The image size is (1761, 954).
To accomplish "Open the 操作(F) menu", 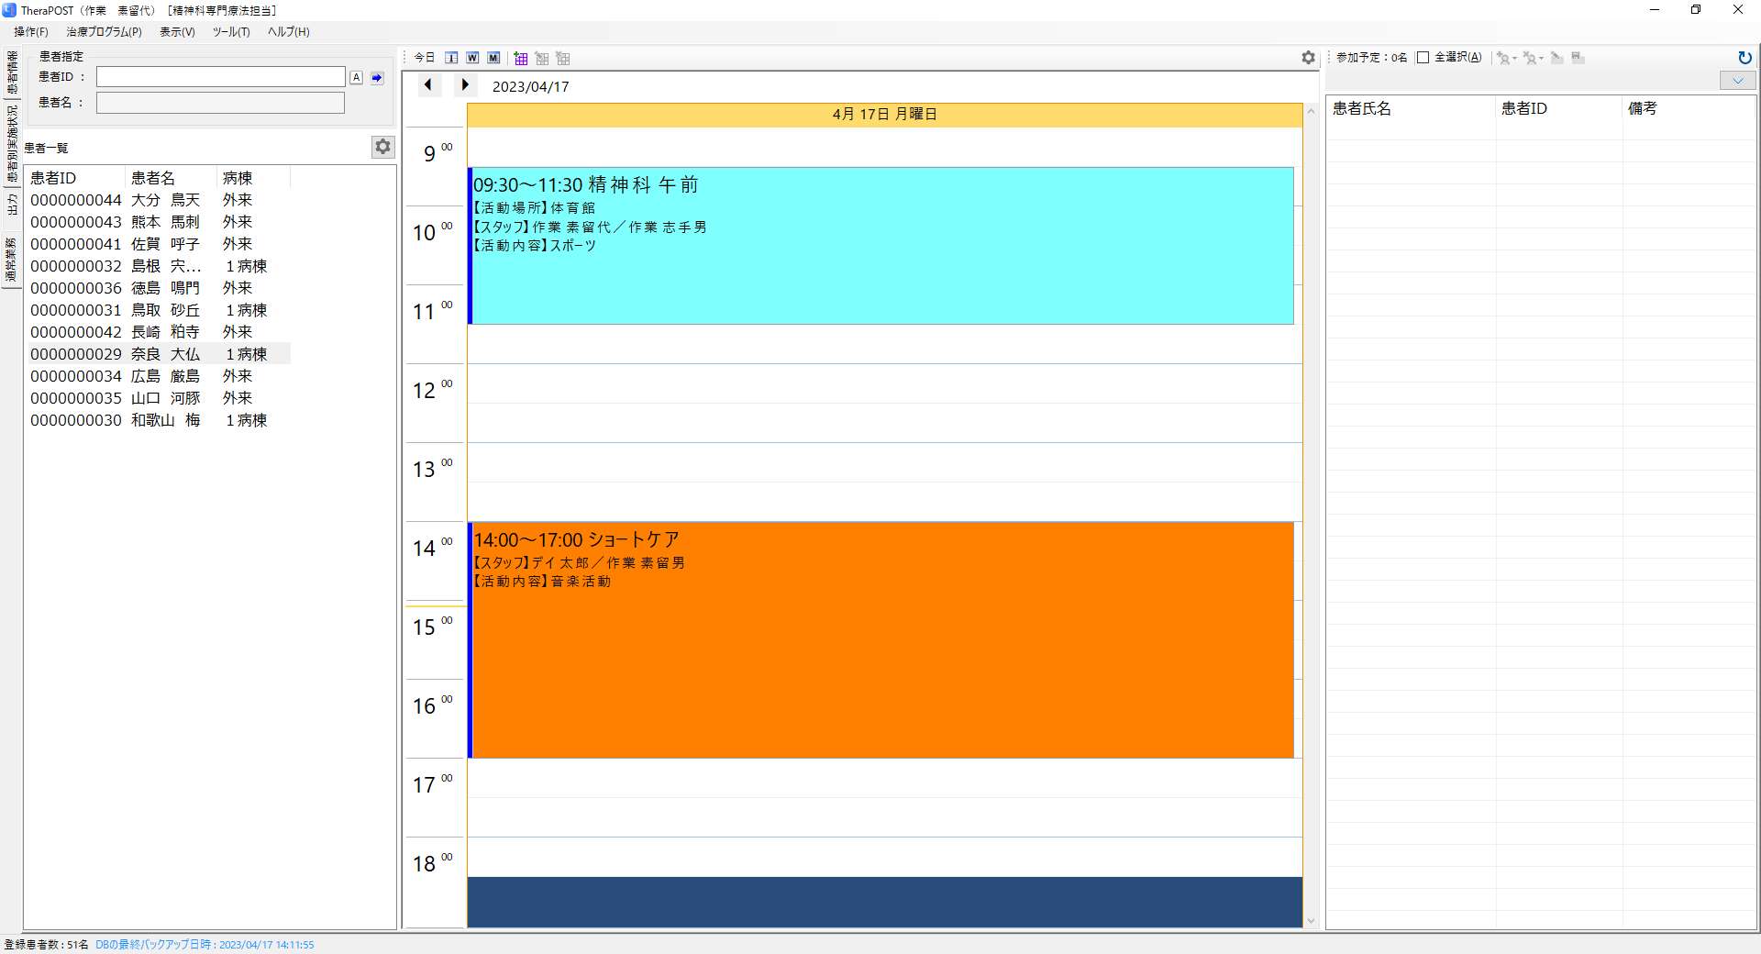I will point(31,32).
